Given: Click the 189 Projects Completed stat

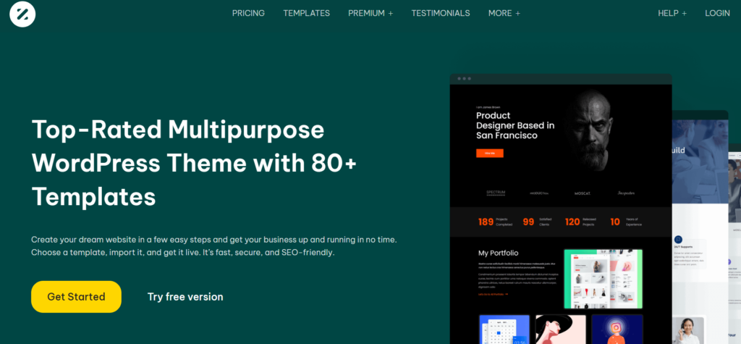Looking at the screenshot, I should point(495,222).
